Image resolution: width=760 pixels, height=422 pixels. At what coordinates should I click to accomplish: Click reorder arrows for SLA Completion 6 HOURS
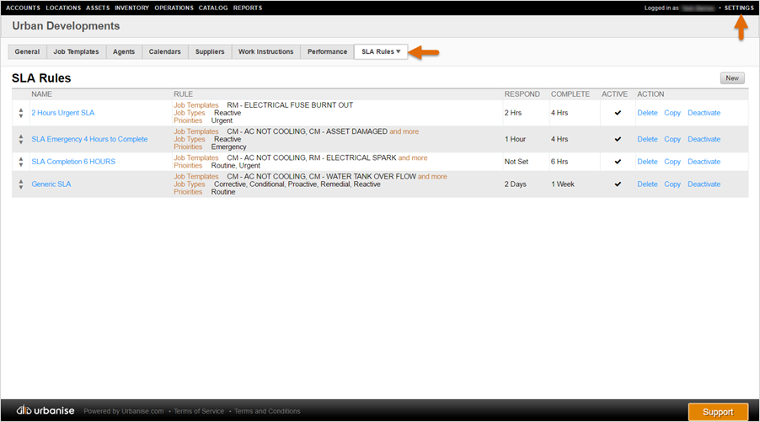21,162
